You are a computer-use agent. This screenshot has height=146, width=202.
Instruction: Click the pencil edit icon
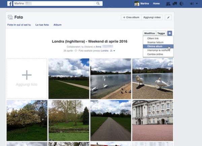169,17
